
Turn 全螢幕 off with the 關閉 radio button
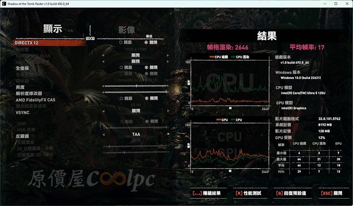[x=151, y=67]
